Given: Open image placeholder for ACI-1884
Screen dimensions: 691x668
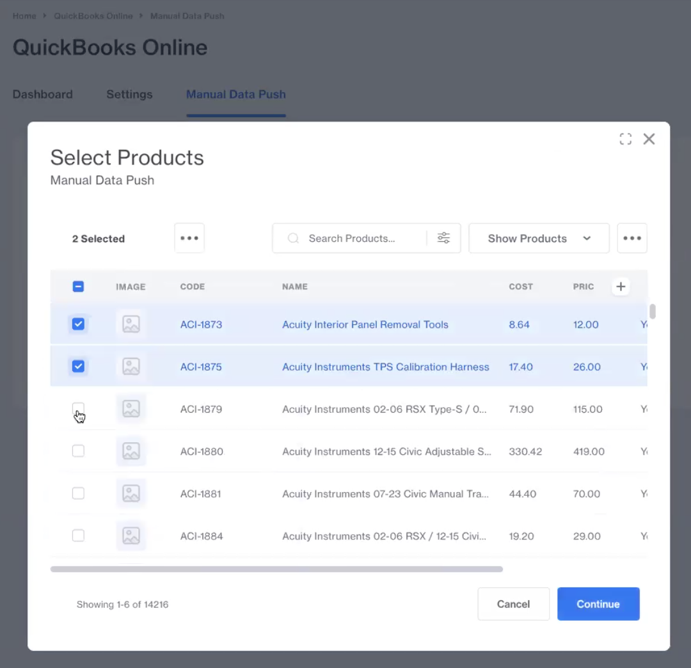Looking at the screenshot, I should pyautogui.click(x=131, y=536).
